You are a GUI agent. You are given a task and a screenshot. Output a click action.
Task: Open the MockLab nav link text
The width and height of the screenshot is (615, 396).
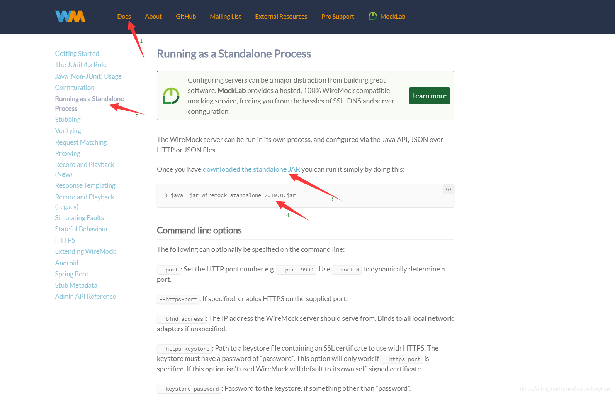coord(393,16)
